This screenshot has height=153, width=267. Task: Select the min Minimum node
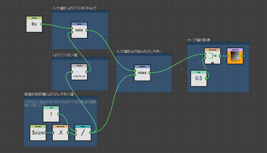(x=79, y=30)
